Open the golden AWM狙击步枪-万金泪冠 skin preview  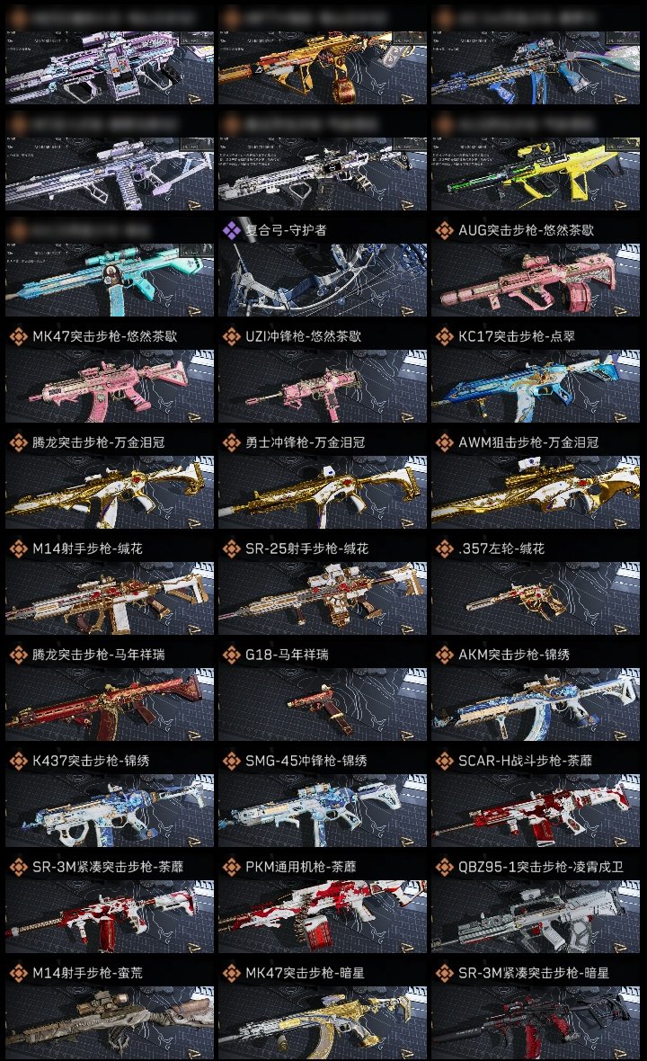pyautogui.click(x=536, y=493)
